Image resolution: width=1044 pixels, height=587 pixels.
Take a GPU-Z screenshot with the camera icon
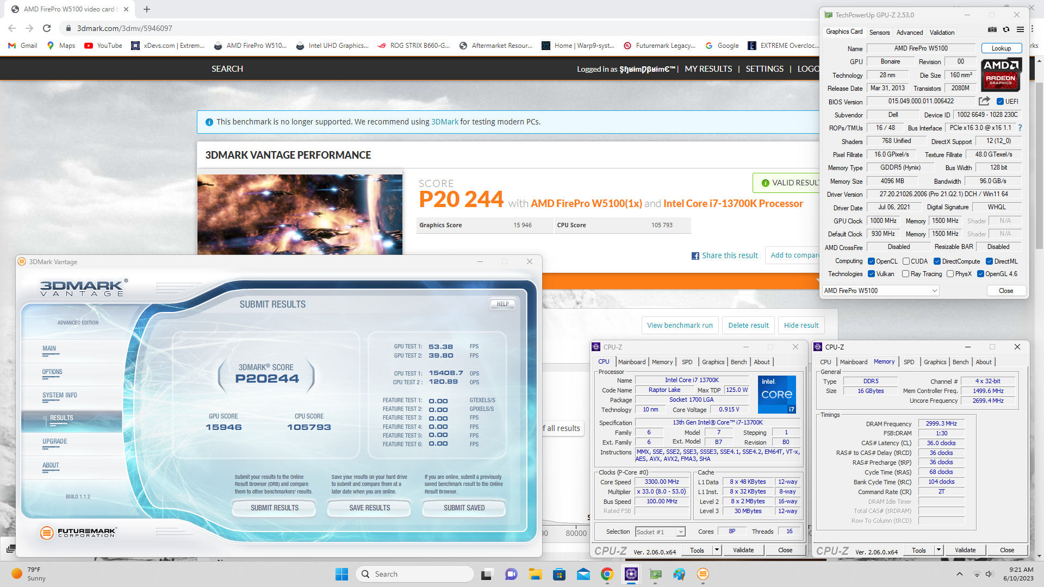point(992,30)
